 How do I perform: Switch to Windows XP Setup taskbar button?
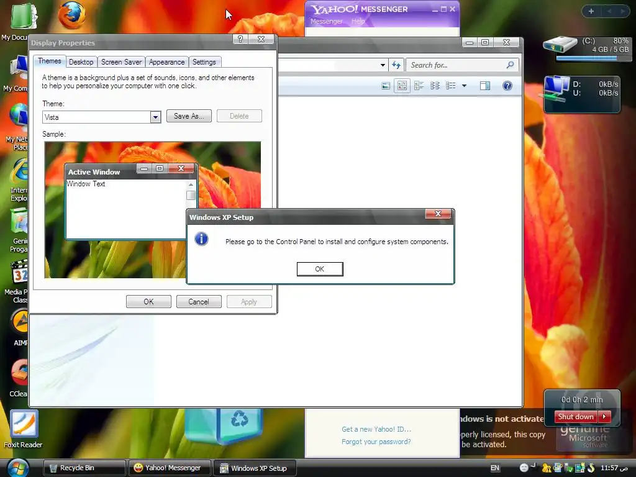point(255,468)
